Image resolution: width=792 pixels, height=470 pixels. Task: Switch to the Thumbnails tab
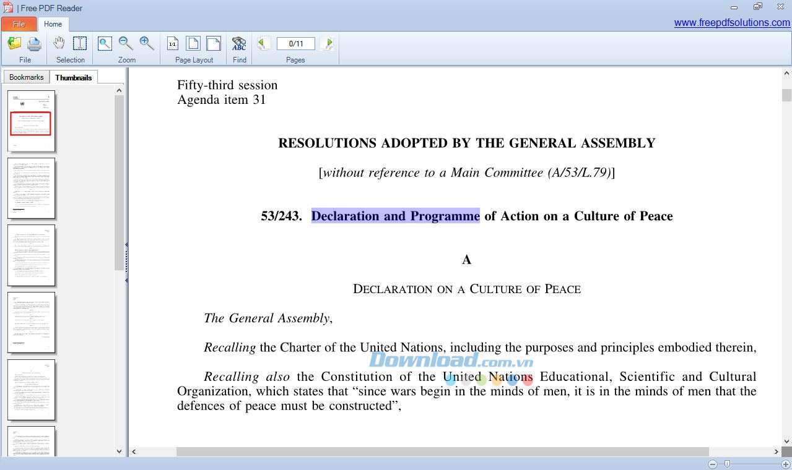[x=73, y=77]
